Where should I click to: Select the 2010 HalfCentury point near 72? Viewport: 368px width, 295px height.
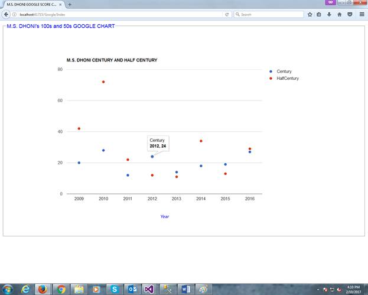103,82
